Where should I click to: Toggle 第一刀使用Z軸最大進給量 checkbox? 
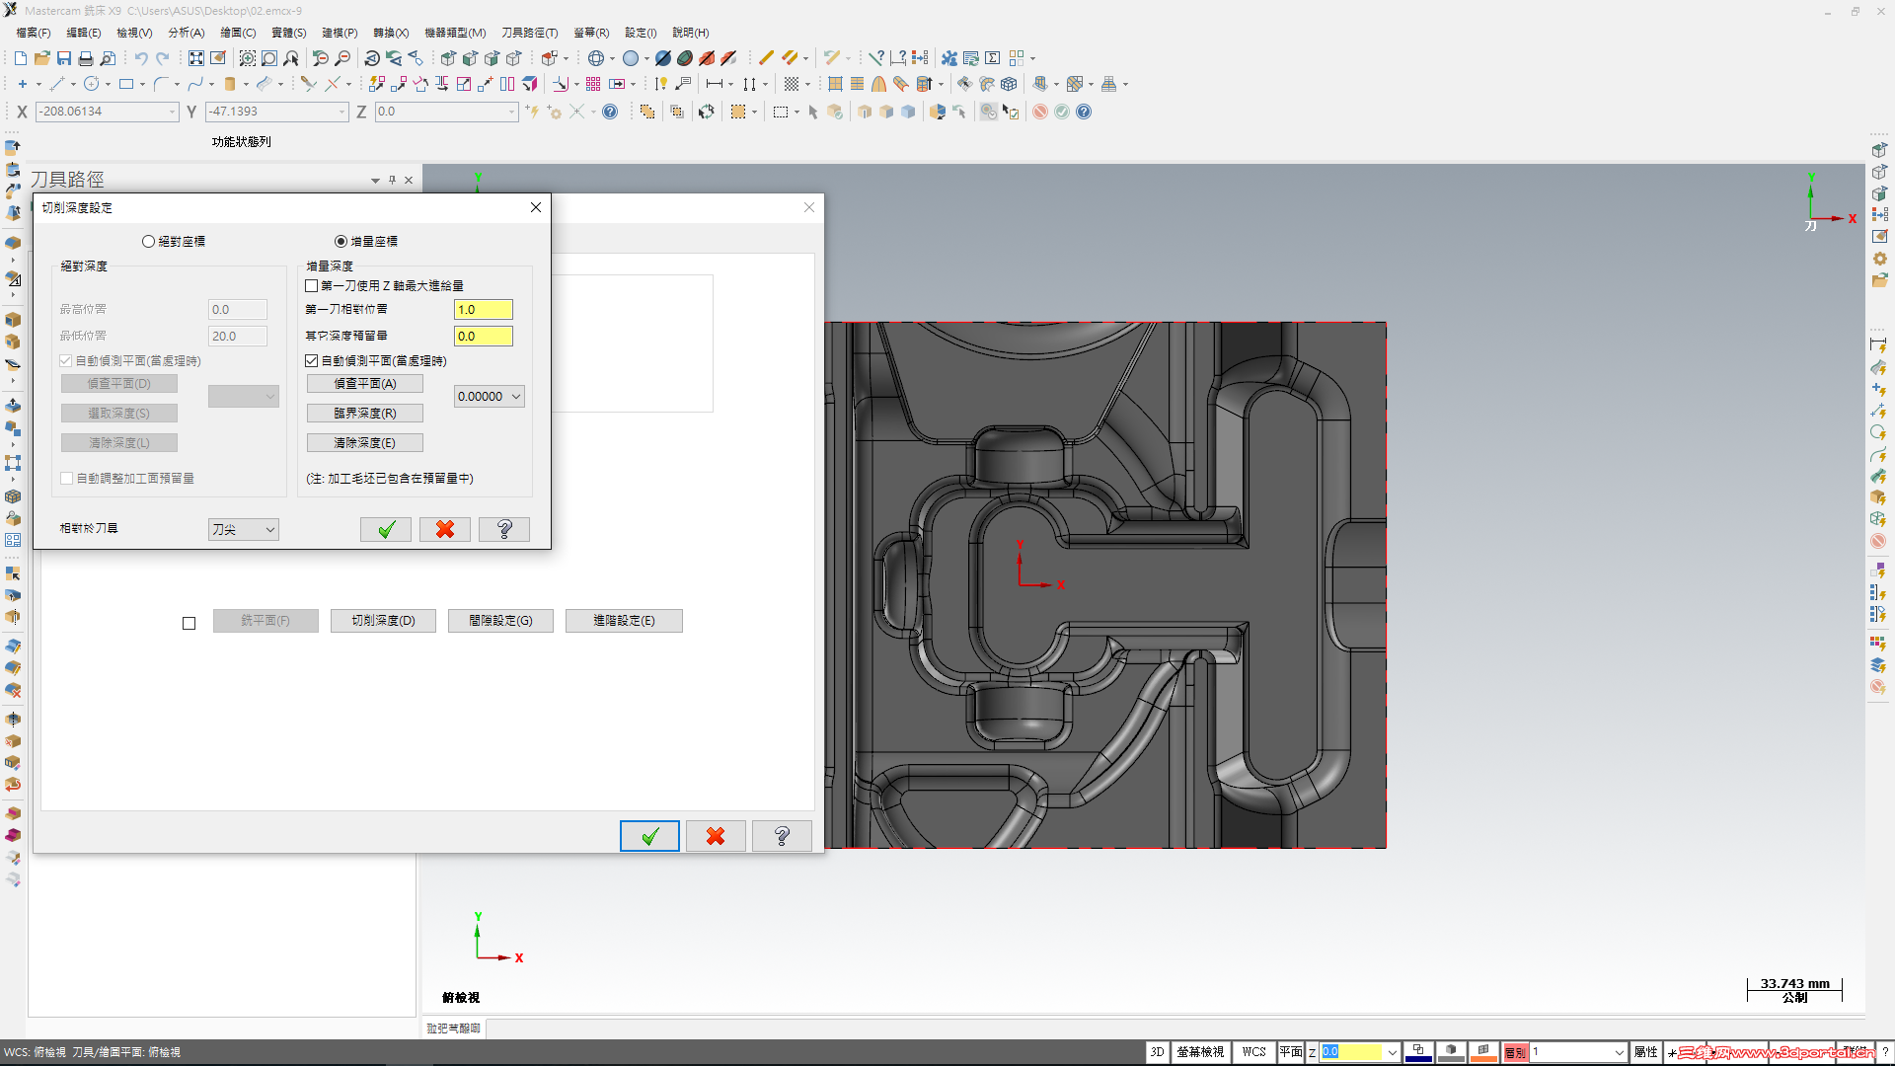[312, 285]
